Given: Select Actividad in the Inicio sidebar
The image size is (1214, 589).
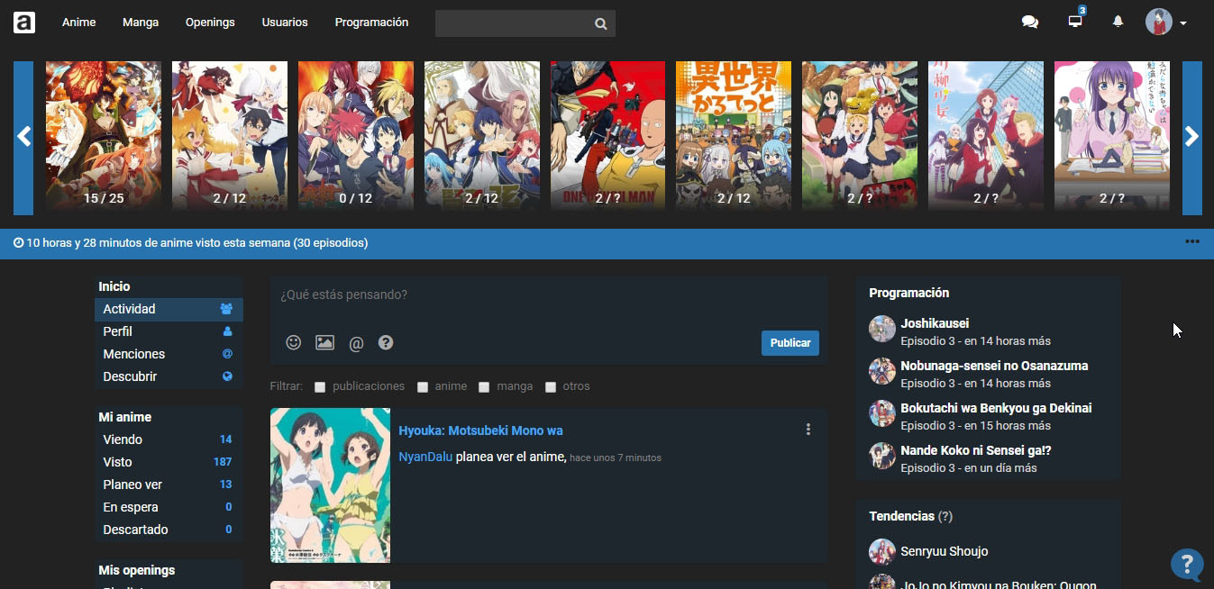Looking at the screenshot, I should point(169,309).
